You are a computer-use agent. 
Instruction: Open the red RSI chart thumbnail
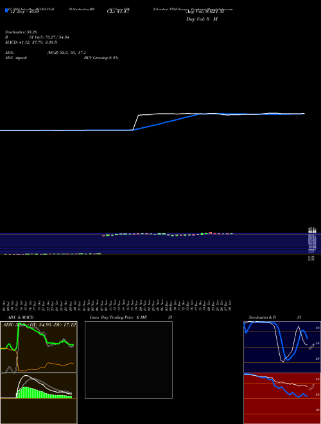[282, 398]
